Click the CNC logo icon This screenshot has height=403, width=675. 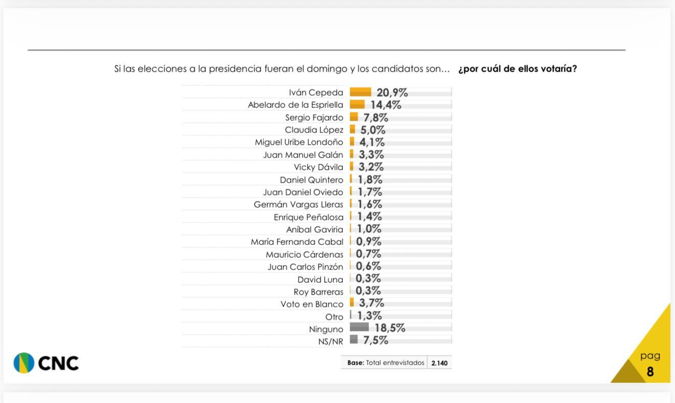coord(24,363)
